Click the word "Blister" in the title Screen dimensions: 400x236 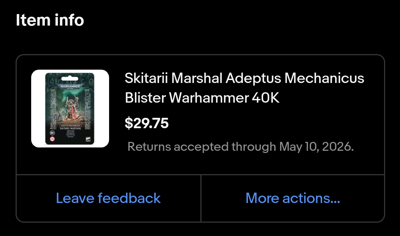coord(145,98)
